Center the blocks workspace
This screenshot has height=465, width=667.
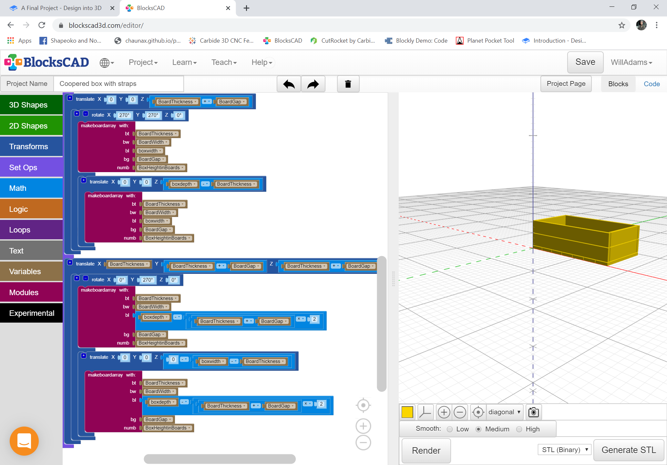[363, 405]
